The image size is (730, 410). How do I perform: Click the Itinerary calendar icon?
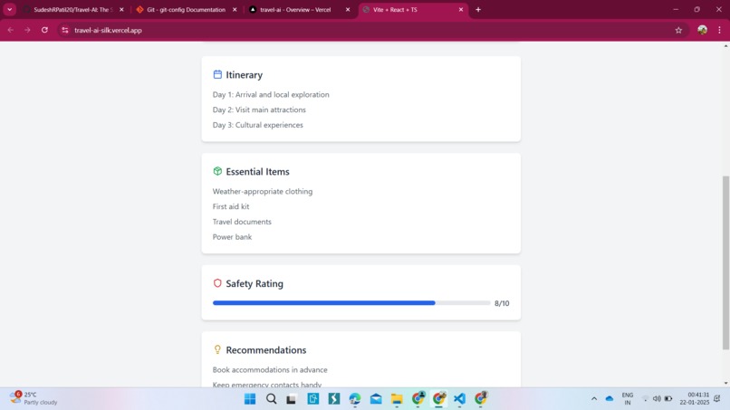coord(217,74)
